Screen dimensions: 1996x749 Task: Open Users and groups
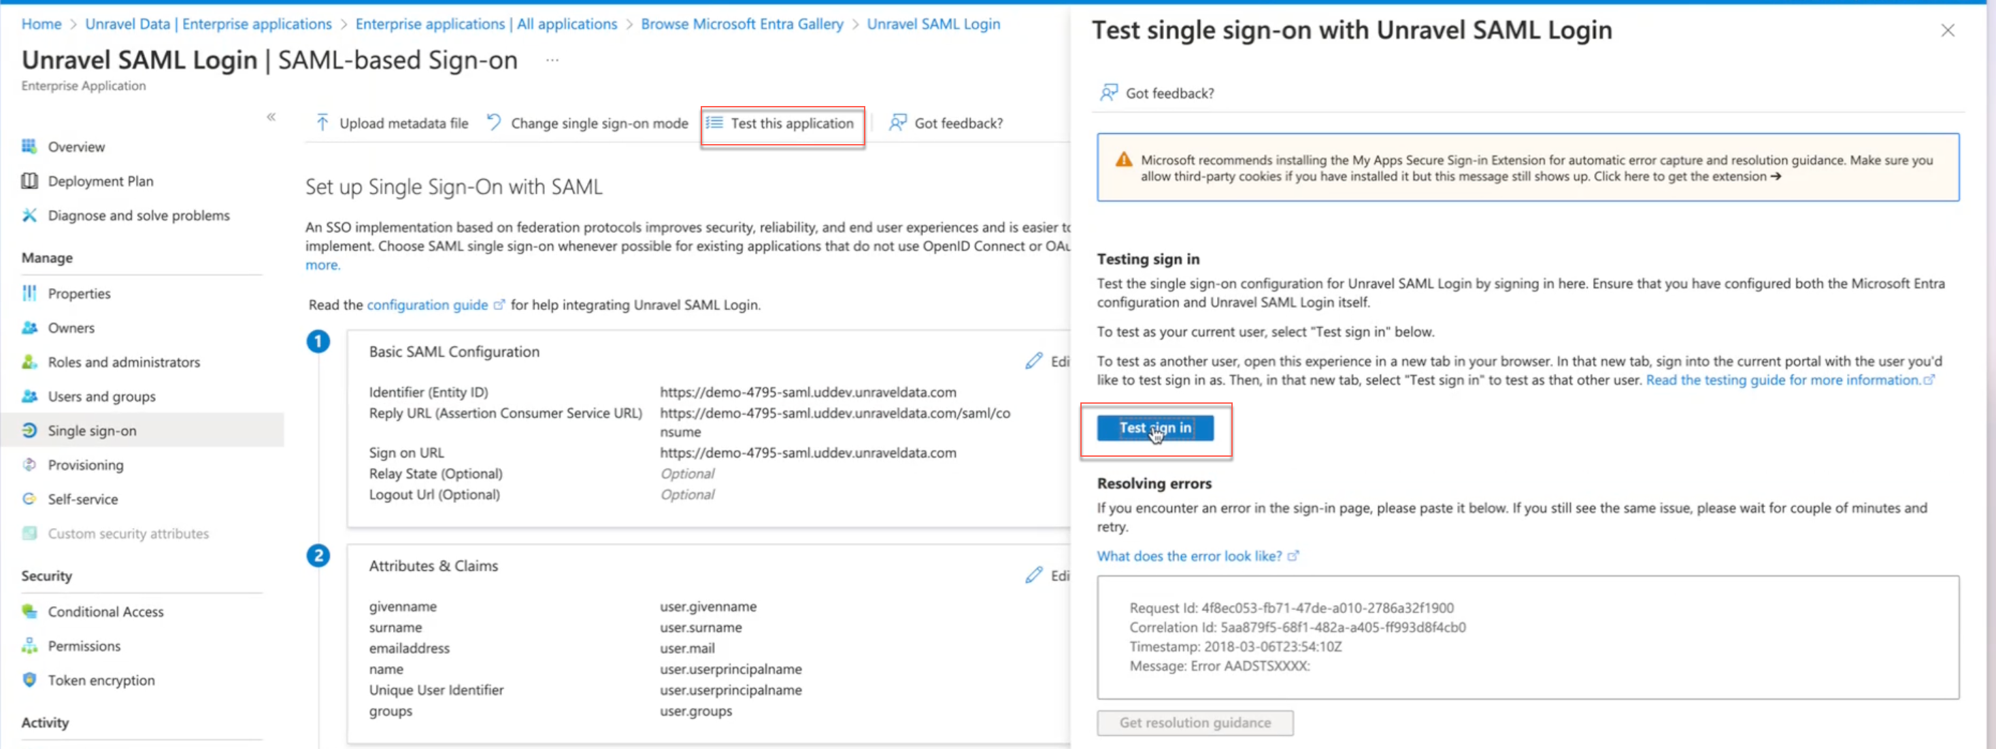coord(100,396)
